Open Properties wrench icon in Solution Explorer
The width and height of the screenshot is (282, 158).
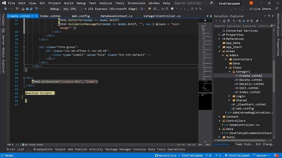(x=257, y=21)
